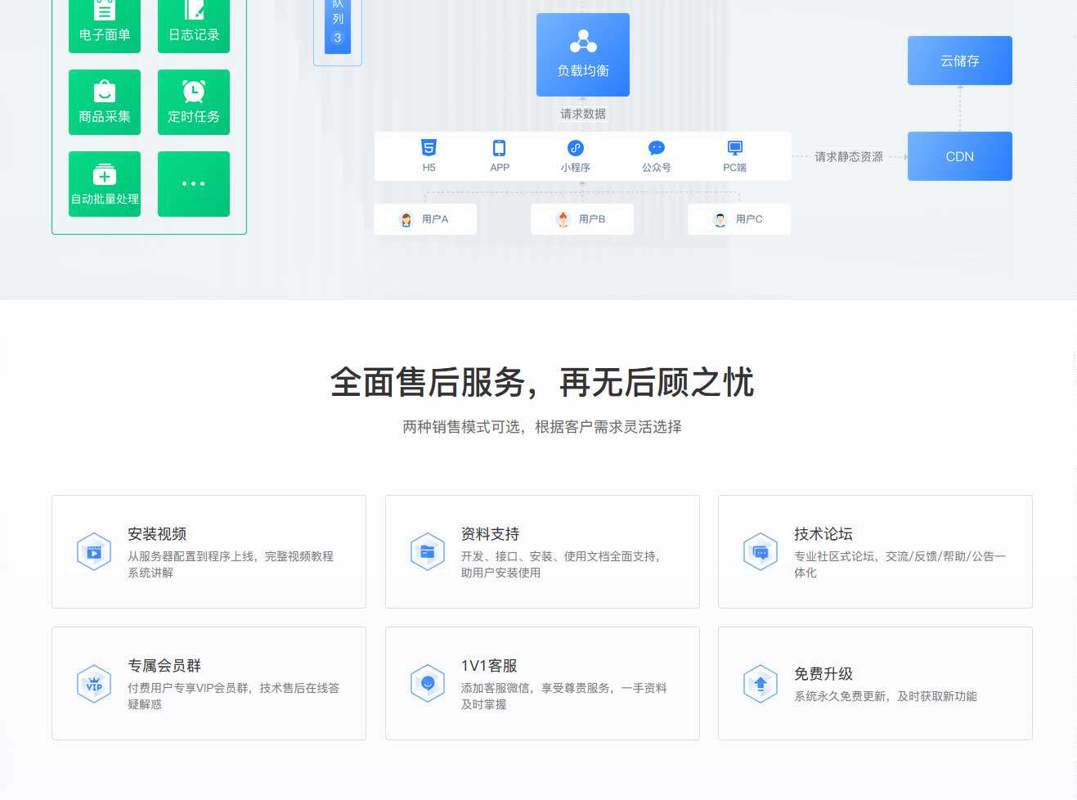This screenshot has width=1077, height=800.
Task: Open the ellipsis icon for more green tools
Action: click(x=193, y=183)
